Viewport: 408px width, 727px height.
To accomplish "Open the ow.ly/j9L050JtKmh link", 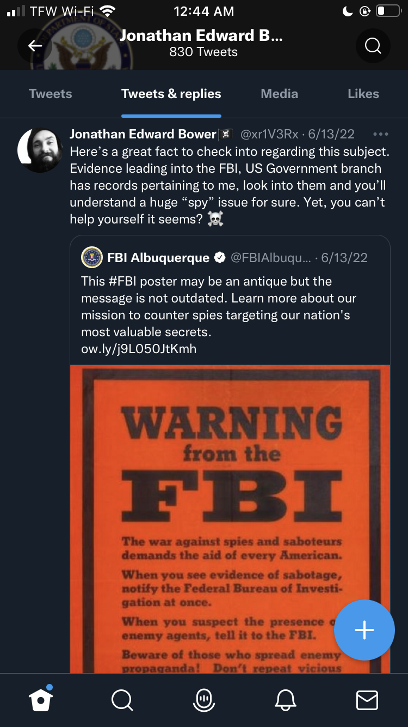I will (x=139, y=349).
